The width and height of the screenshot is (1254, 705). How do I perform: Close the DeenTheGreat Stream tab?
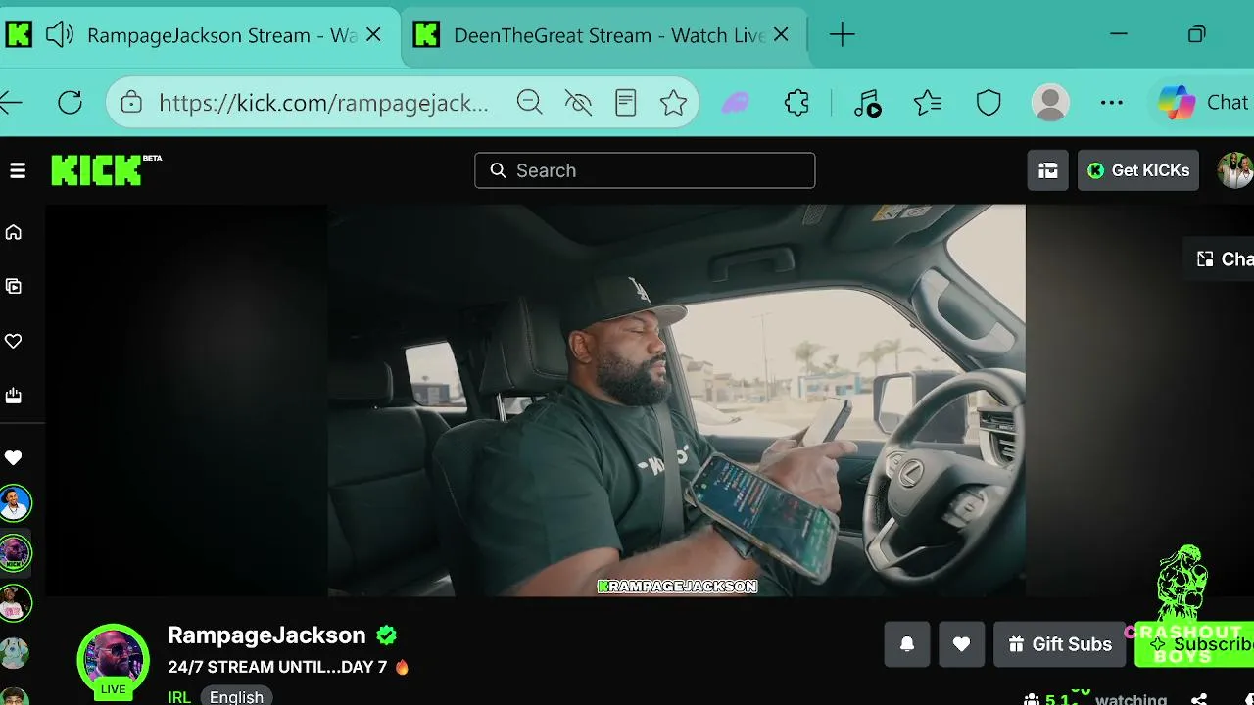point(781,35)
